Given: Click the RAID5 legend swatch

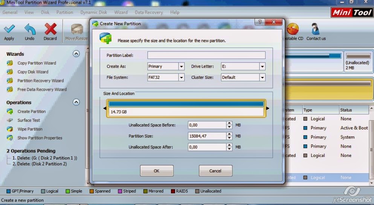Looking at the screenshot, I should (x=173, y=191).
